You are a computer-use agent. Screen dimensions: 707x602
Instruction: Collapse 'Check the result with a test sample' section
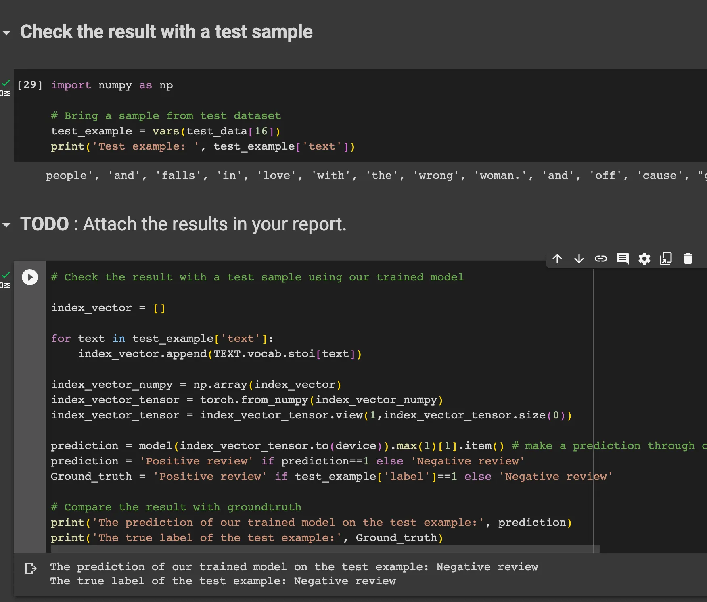point(6,33)
